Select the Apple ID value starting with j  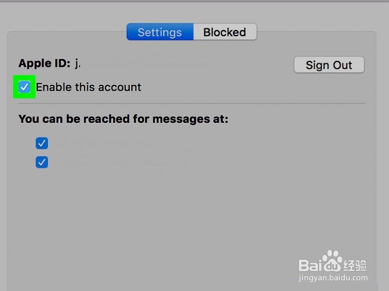coord(78,63)
